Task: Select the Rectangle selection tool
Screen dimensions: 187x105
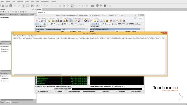Action: tap(27, 6)
